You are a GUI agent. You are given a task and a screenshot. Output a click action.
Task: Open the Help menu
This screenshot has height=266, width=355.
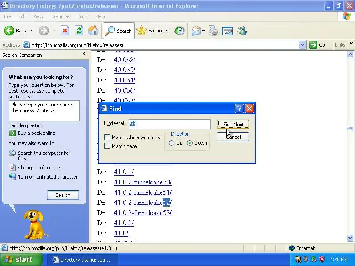(100, 16)
